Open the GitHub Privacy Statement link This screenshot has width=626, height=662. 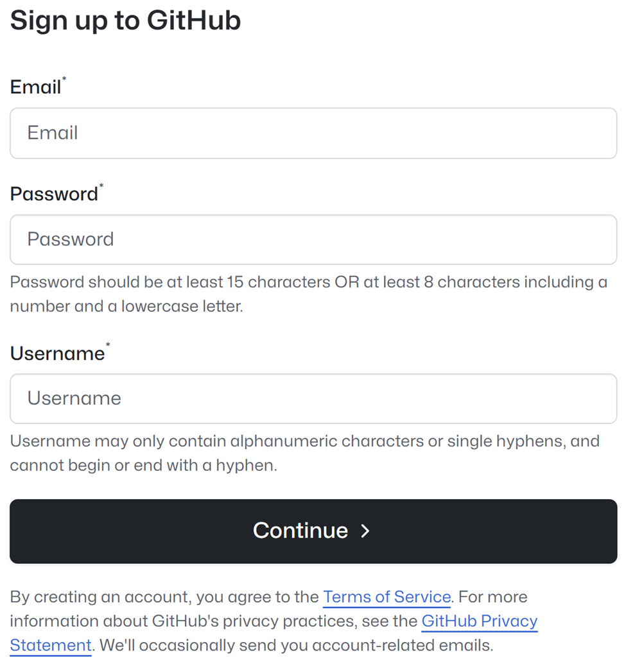click(x=480, y=621)
